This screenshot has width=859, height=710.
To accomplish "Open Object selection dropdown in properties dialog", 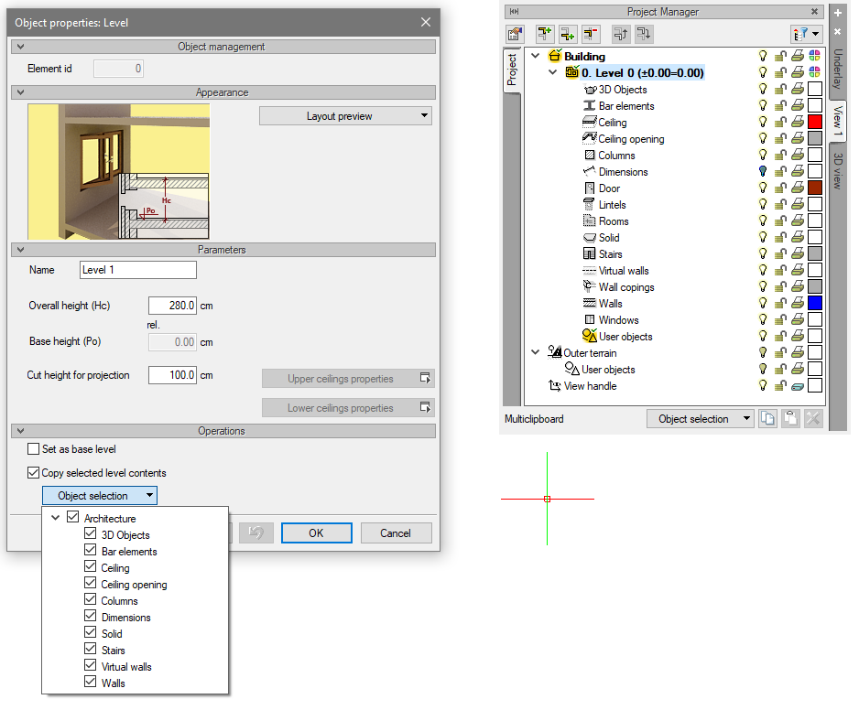I will (x=100, y=495).
